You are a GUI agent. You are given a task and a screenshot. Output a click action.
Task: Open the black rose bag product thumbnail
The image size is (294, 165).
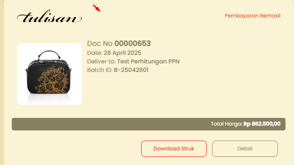click(49, 74)
